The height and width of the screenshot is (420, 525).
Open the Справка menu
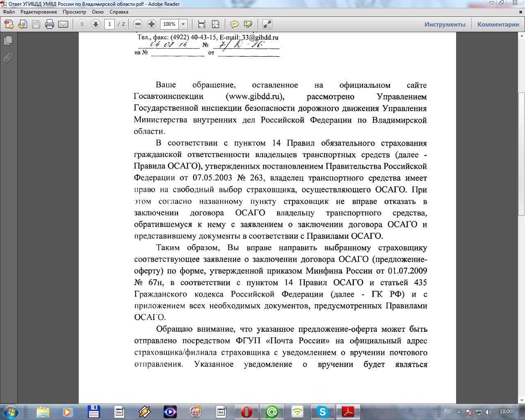pos(119,12)
